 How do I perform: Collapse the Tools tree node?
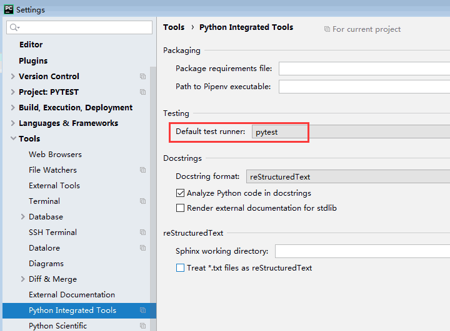pyautogui.click(x=13, y=138)
